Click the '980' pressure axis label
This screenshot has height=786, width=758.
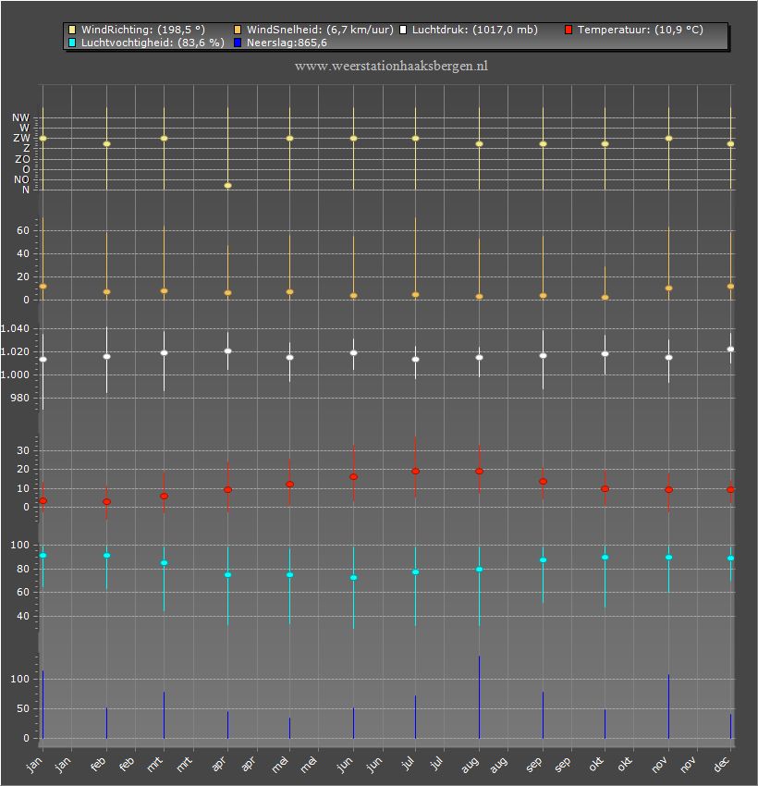[20, 398]
